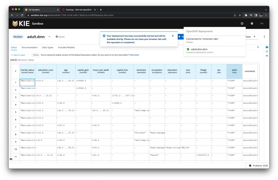This screenshot has width=278, height=180.
Task: Click the browser share icon
Action: (x=235, y=15)
